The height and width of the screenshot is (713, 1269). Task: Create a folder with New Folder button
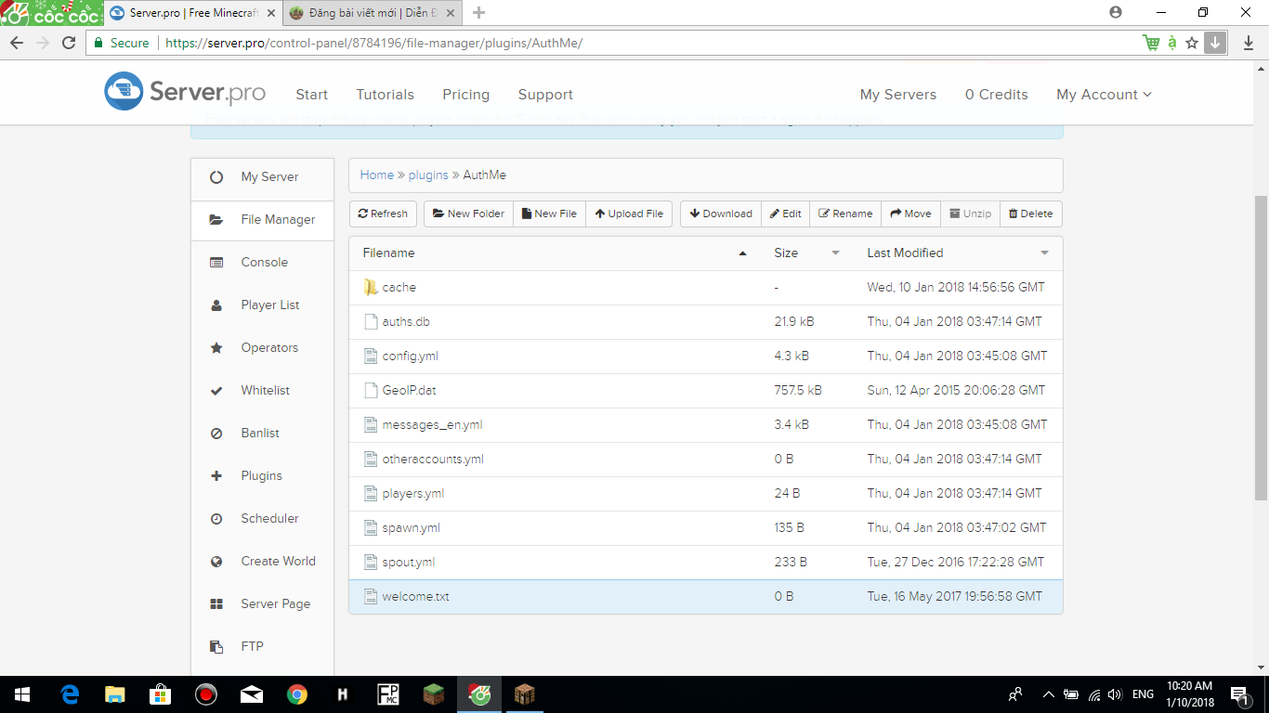468,214
